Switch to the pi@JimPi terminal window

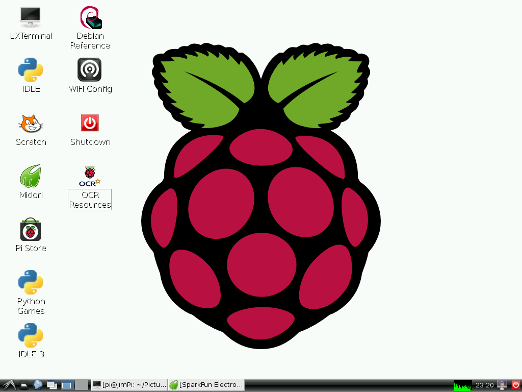click(129, 384)
